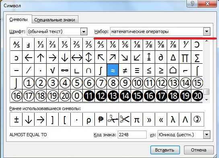Select the almost equal to symbol

[113, 70]
